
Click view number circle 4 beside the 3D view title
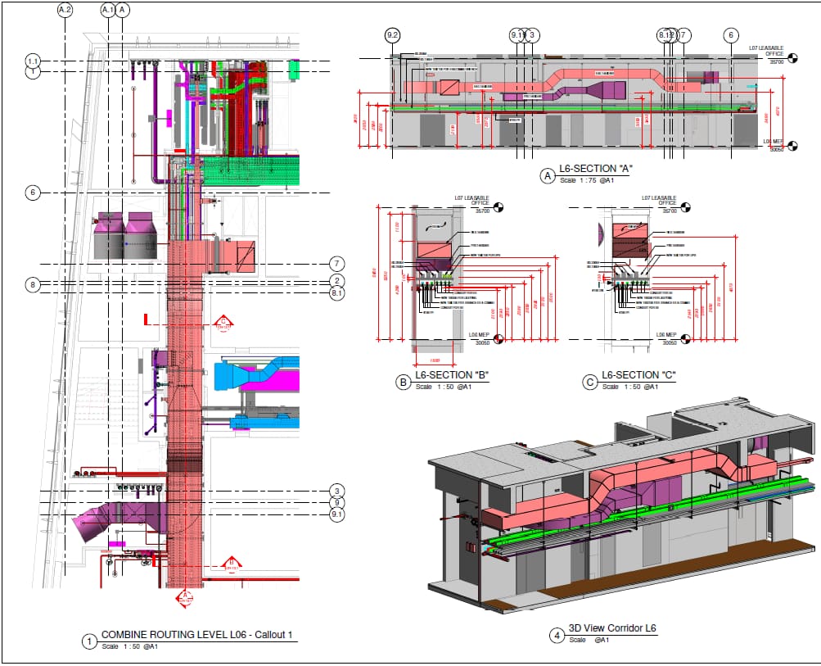[557, 636]
